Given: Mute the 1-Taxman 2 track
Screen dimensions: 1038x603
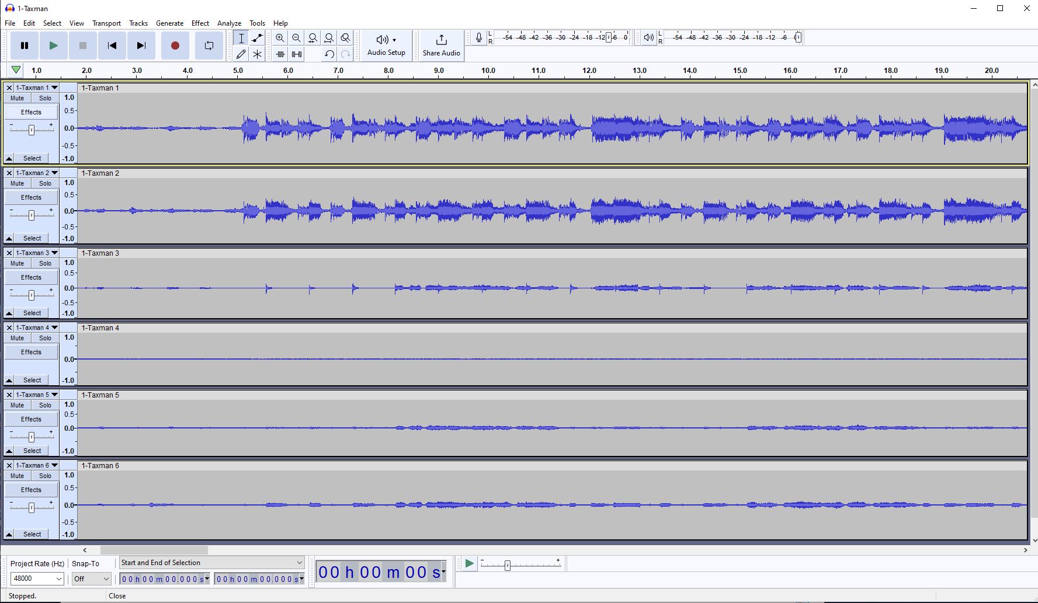Looking at the screenshot, I should pyautogui.click(x=18, y=183).
